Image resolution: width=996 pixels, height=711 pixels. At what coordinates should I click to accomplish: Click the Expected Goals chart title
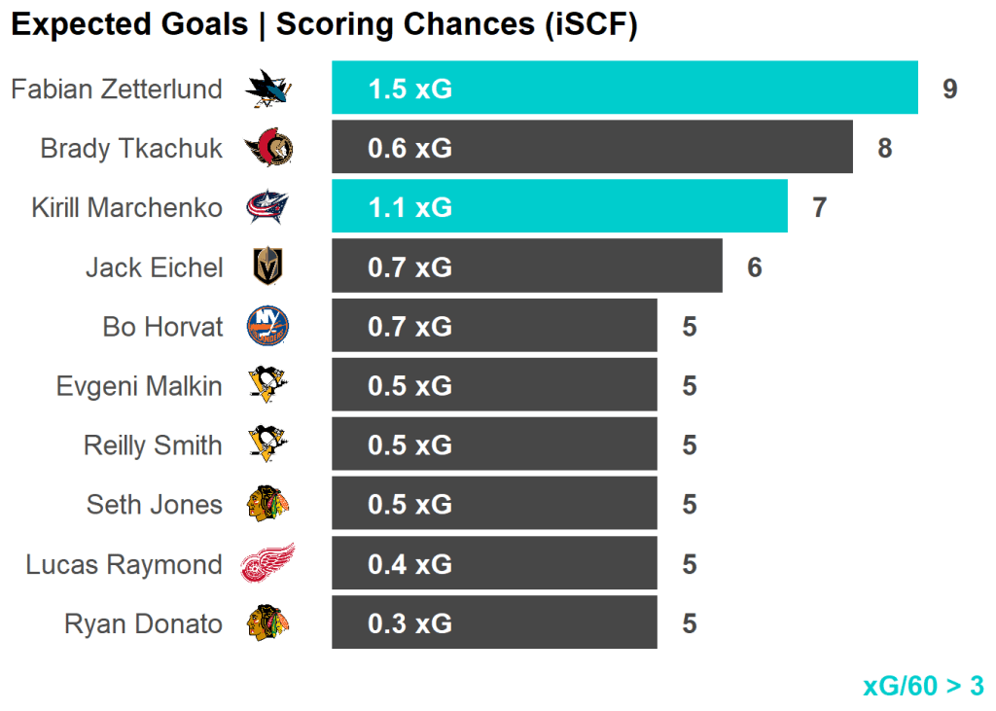pos(324,25)
